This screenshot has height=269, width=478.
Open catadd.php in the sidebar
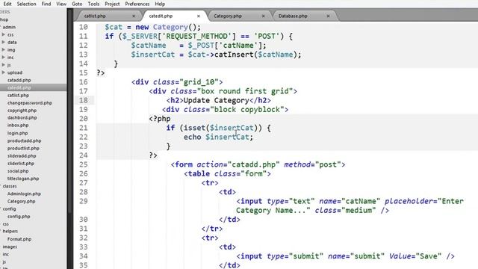19,80
